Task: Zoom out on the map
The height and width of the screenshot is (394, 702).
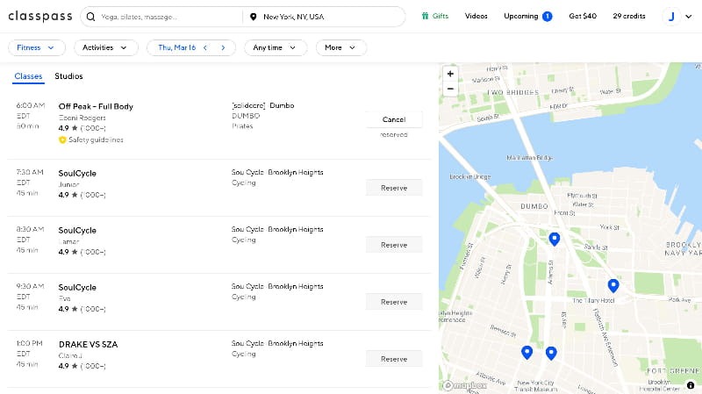Action: pos(450,89)
